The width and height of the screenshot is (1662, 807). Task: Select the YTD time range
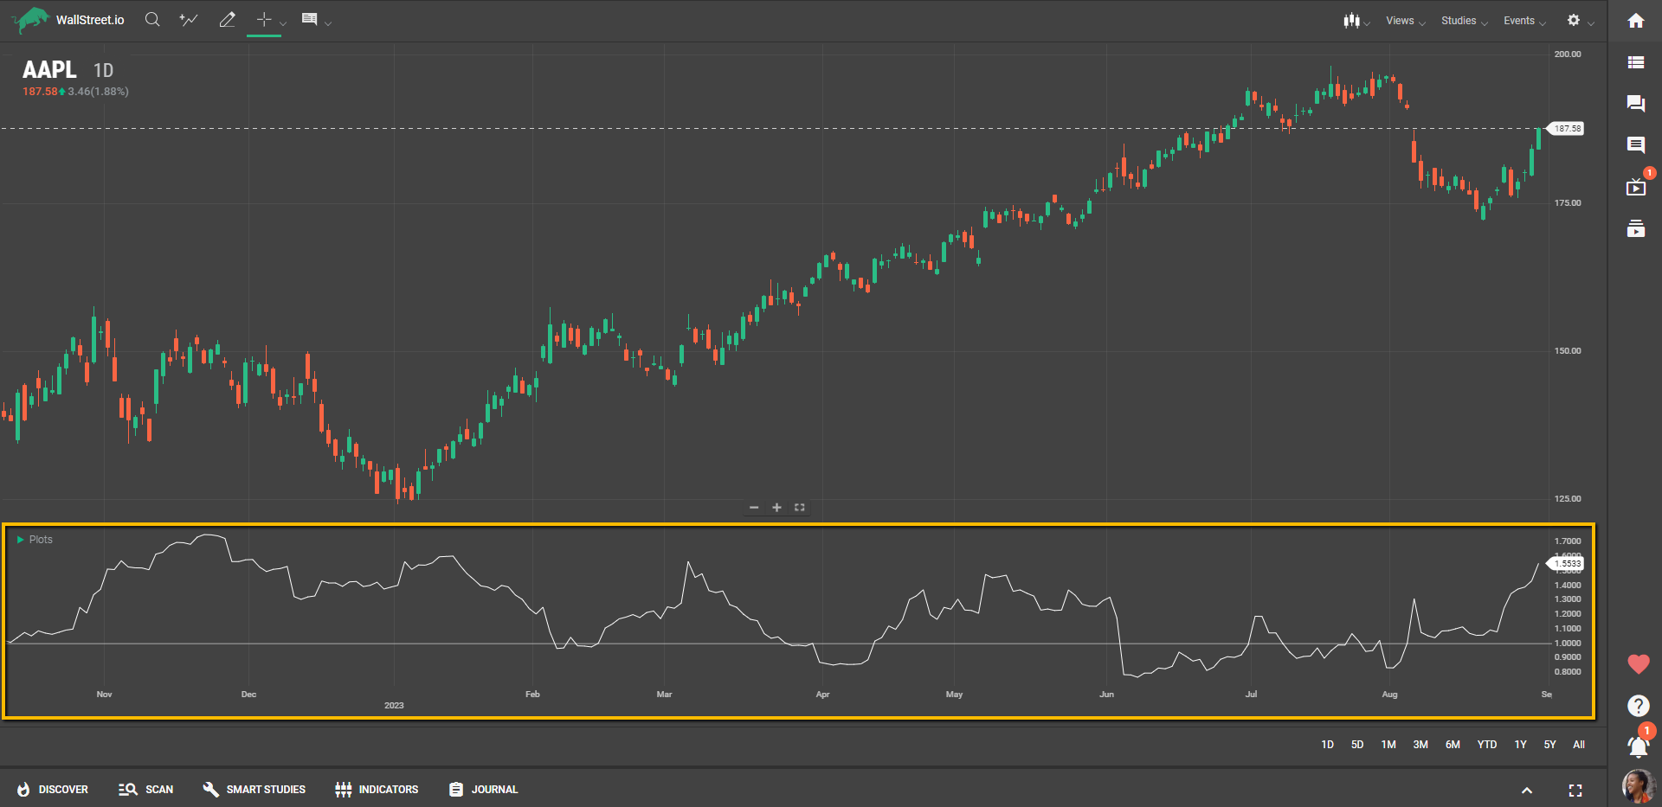(1487, 745)
